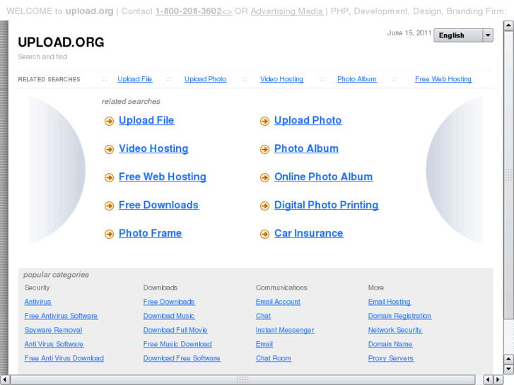514x385 pixels.
Task: Open the Car Insurance link
Action: (x=308, y=233)
